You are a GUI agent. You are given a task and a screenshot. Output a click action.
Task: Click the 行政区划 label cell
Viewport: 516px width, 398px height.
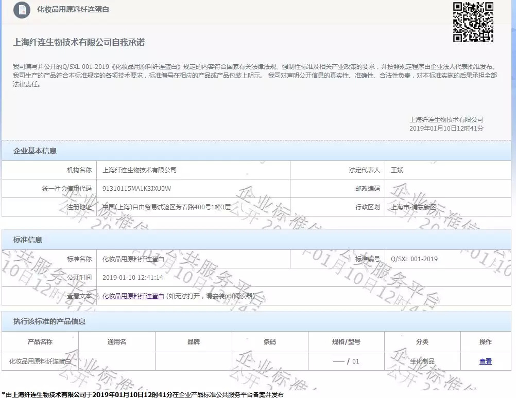click(x=337, y=207)
